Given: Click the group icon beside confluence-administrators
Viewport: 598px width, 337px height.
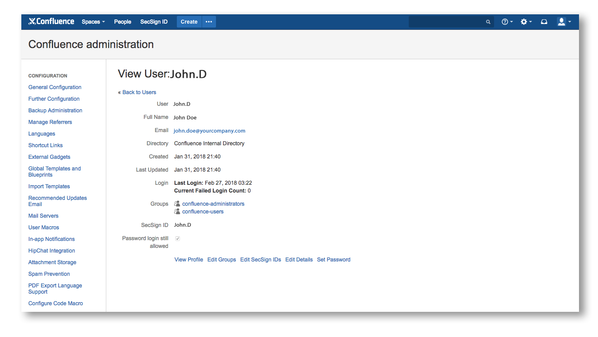Looking at the screenshot, I should click(177, 203).
